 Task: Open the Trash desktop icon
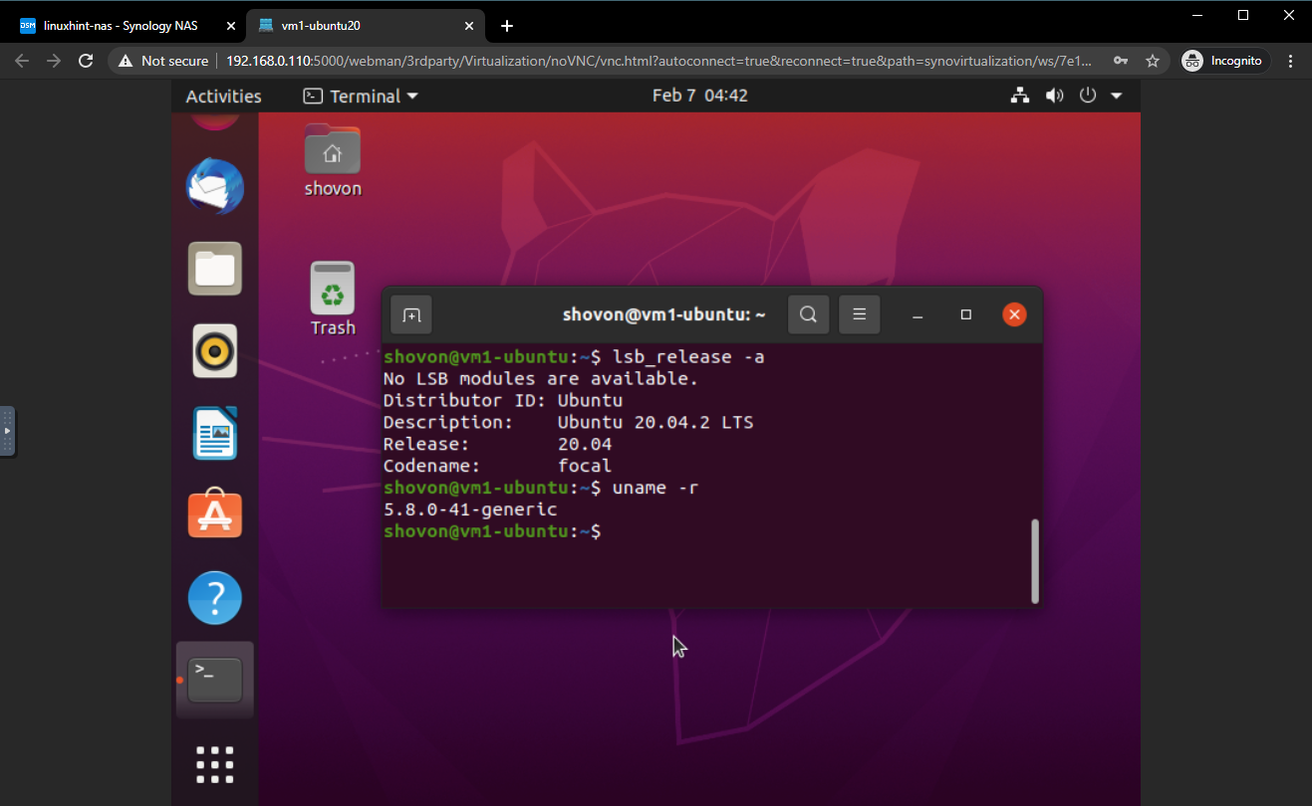(333, 298)
